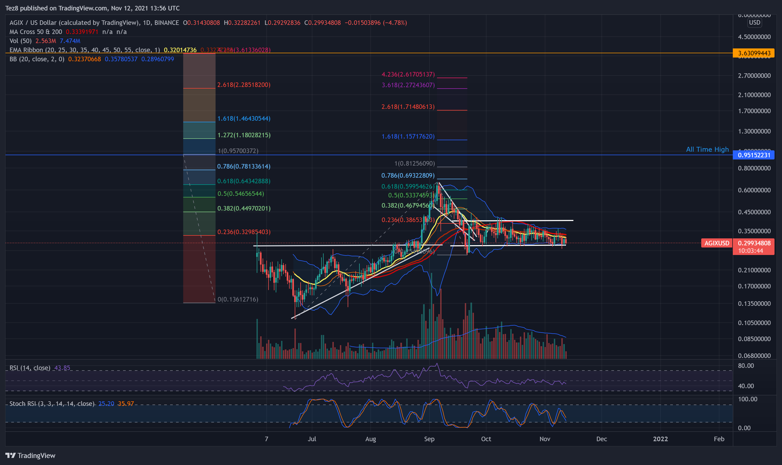Viewport: 782px width, 465px height.
Task: Click the 0.95152231 blue price tag
Action: tap(753, 155)
